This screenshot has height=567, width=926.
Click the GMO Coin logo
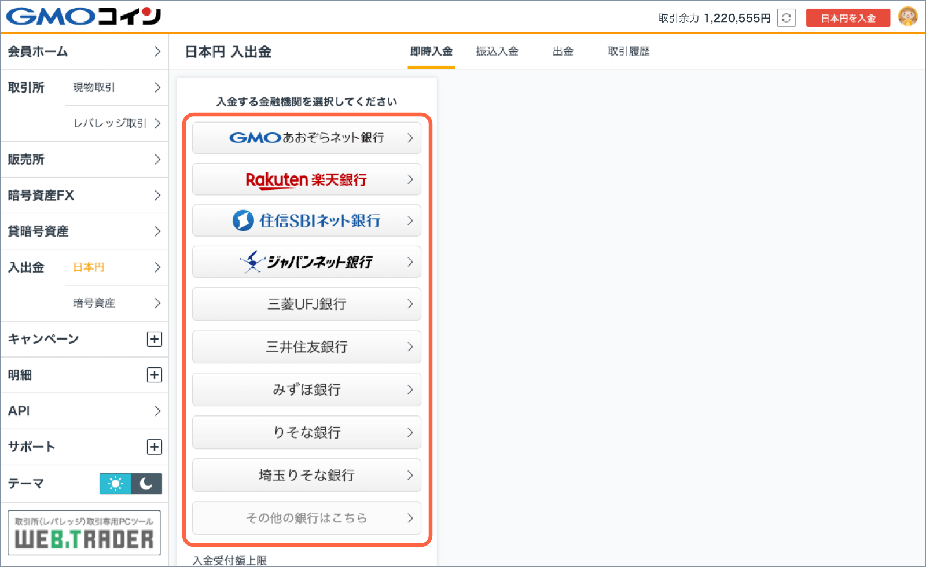84,16
